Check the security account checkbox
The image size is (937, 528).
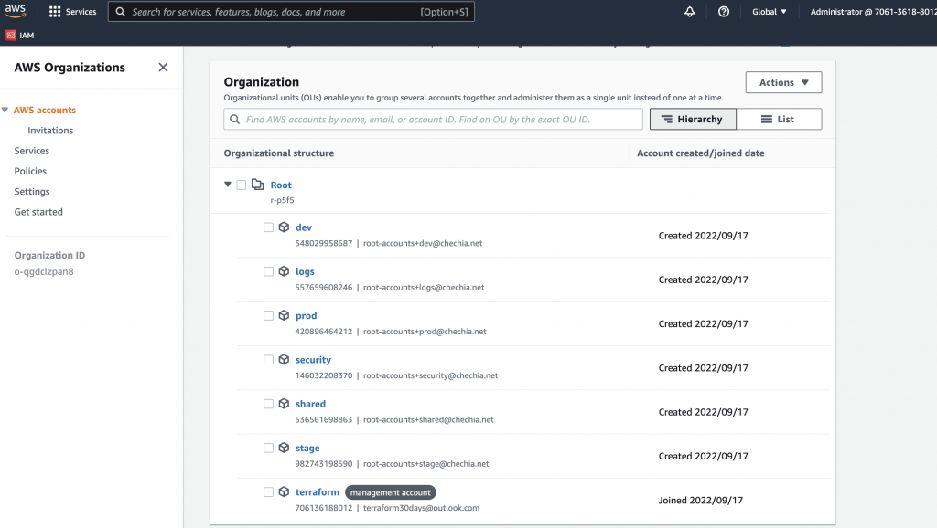tap(268, 360)
